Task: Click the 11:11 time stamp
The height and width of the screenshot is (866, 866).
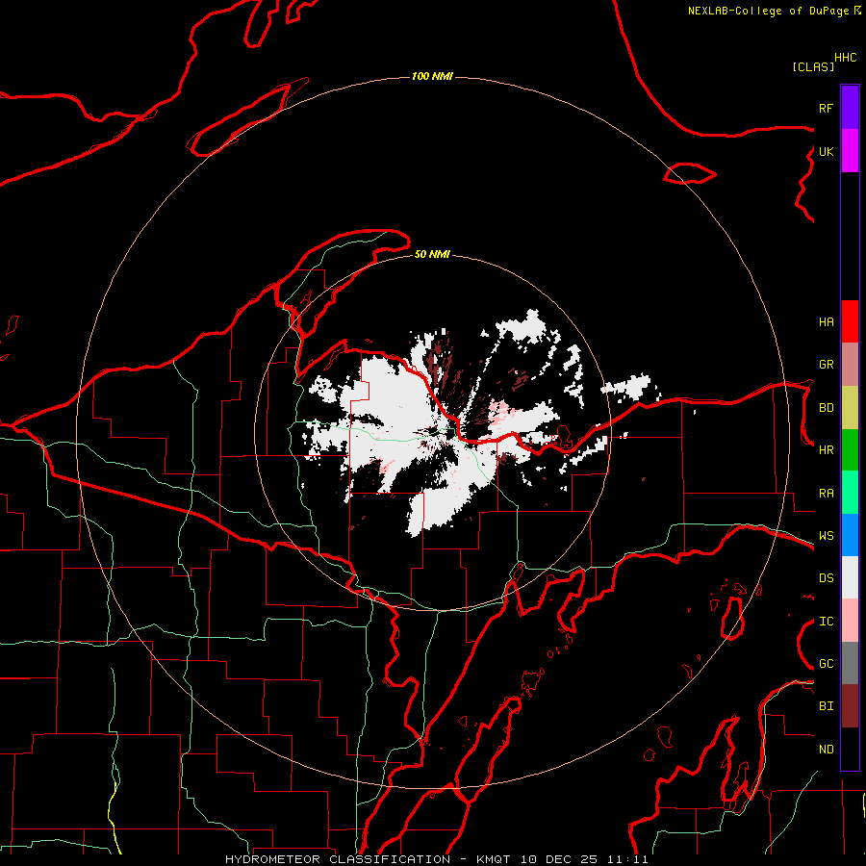Action: (627, 859)
